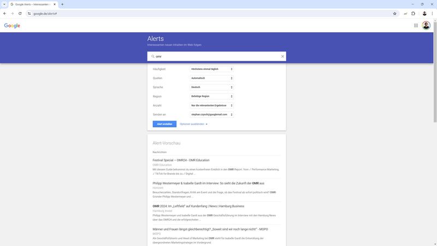Viewport: 437px width, 246px height.
Task: Click the omr search input field
Action: coord(217,56)
